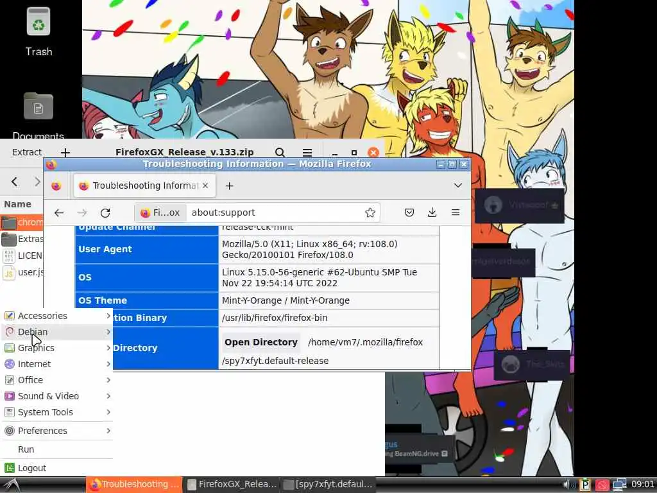Expand Preferences submenu arrow
Image resolution: width=657 pixels, height=493 pixels.
[108, 431]
